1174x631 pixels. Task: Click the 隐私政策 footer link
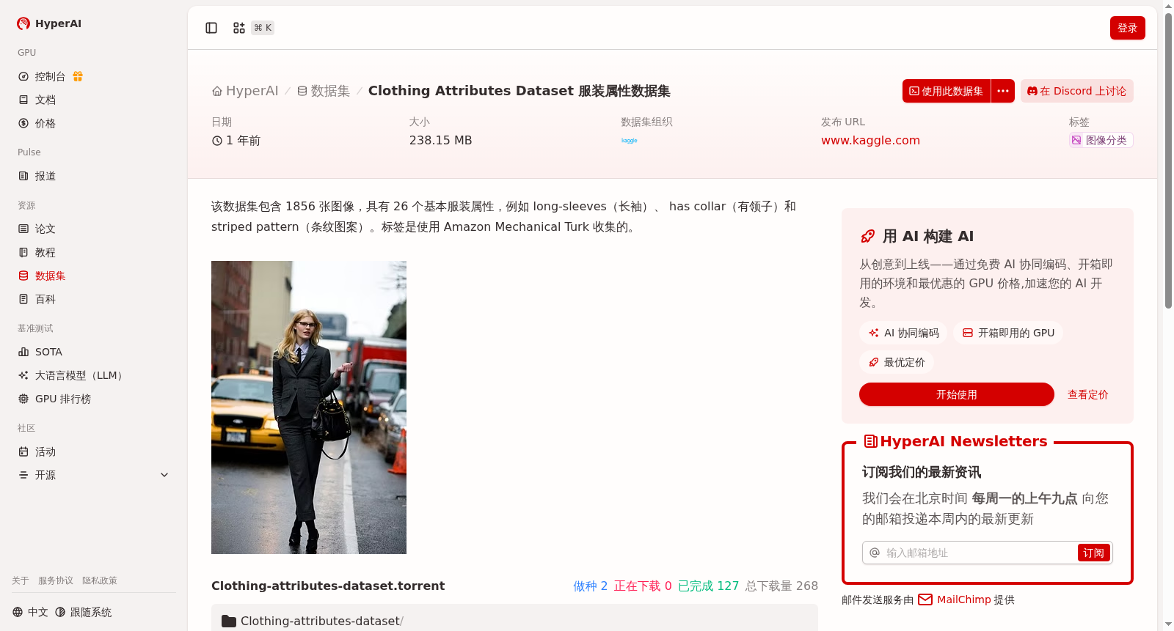(x=100, y=580)
